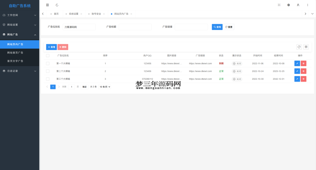The height and width of the screenshot is (170, 316).
Task: Delete the 第三个大横幅 row
Action: (x=304, y=79)
